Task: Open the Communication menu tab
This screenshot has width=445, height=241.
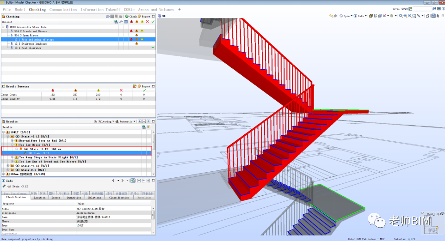Action: click(x=63, y=10)
